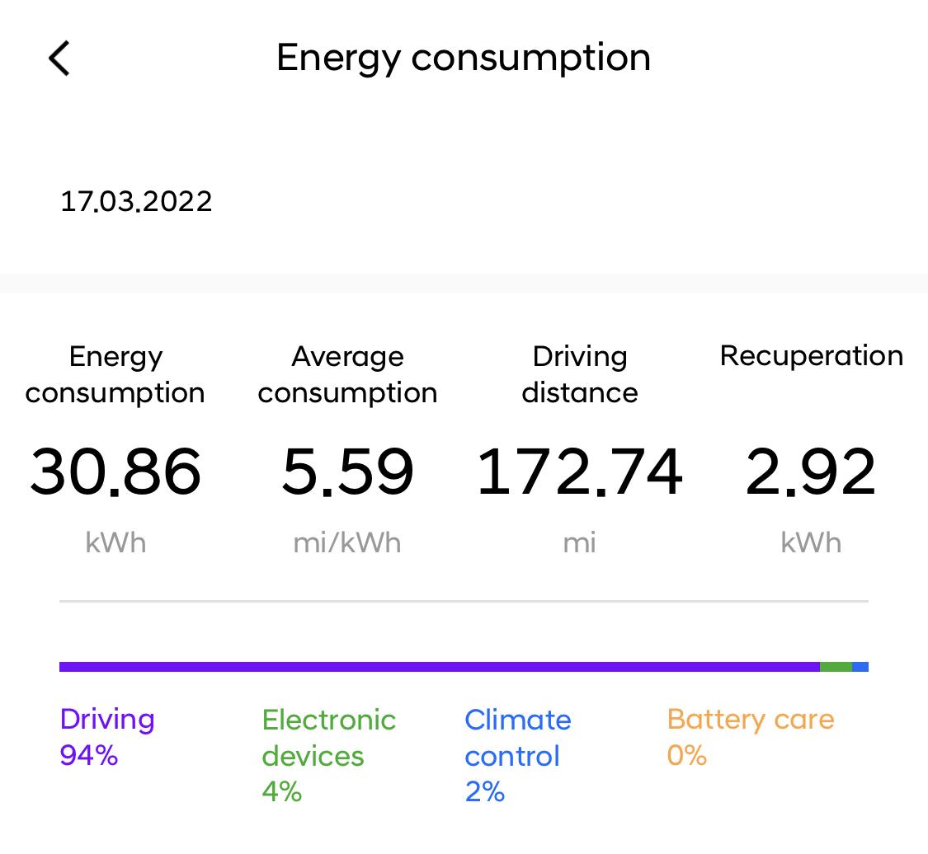Select the date 17.03.2022
The width and height of the screenshot is (928, 854).
click(x=136, y=201)
